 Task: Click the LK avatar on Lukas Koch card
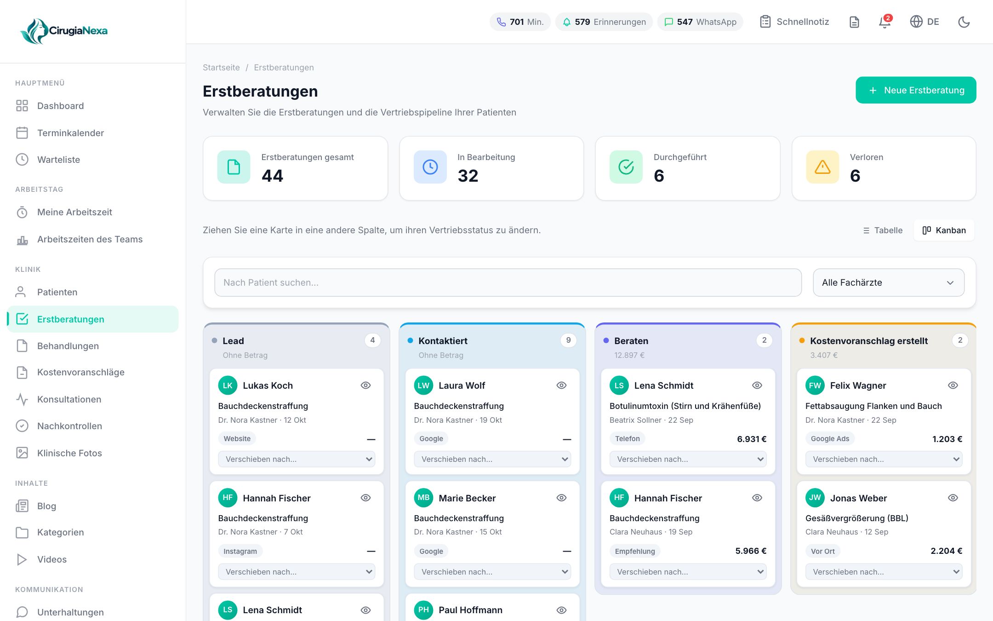pos(228,385)
